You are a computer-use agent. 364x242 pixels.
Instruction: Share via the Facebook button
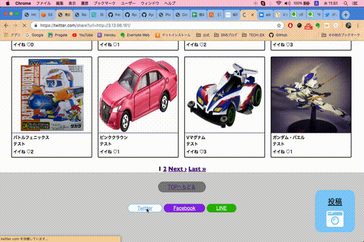click(x=184, y=208)
